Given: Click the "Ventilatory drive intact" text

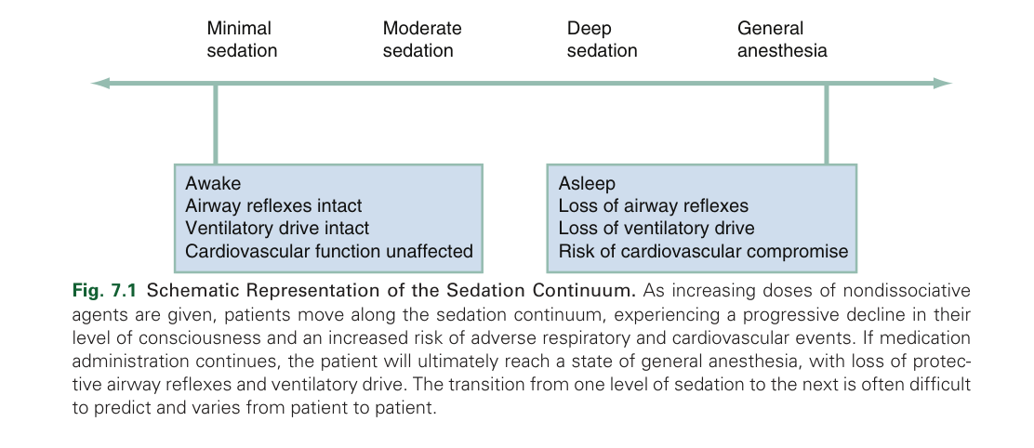Looking at the screenshot, I should click(x=277, y=228).
